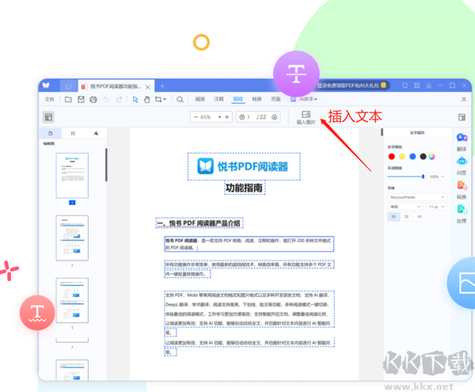Pick the black text color swatch
Screen dimensions: 475x392
pos(423,156)
